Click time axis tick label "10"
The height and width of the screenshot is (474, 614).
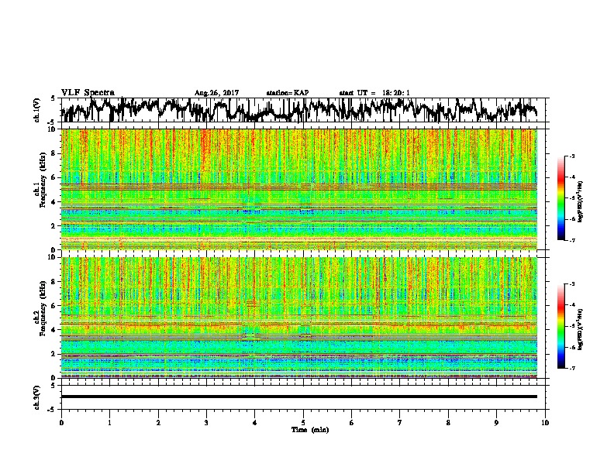click(x=545, y=423)
